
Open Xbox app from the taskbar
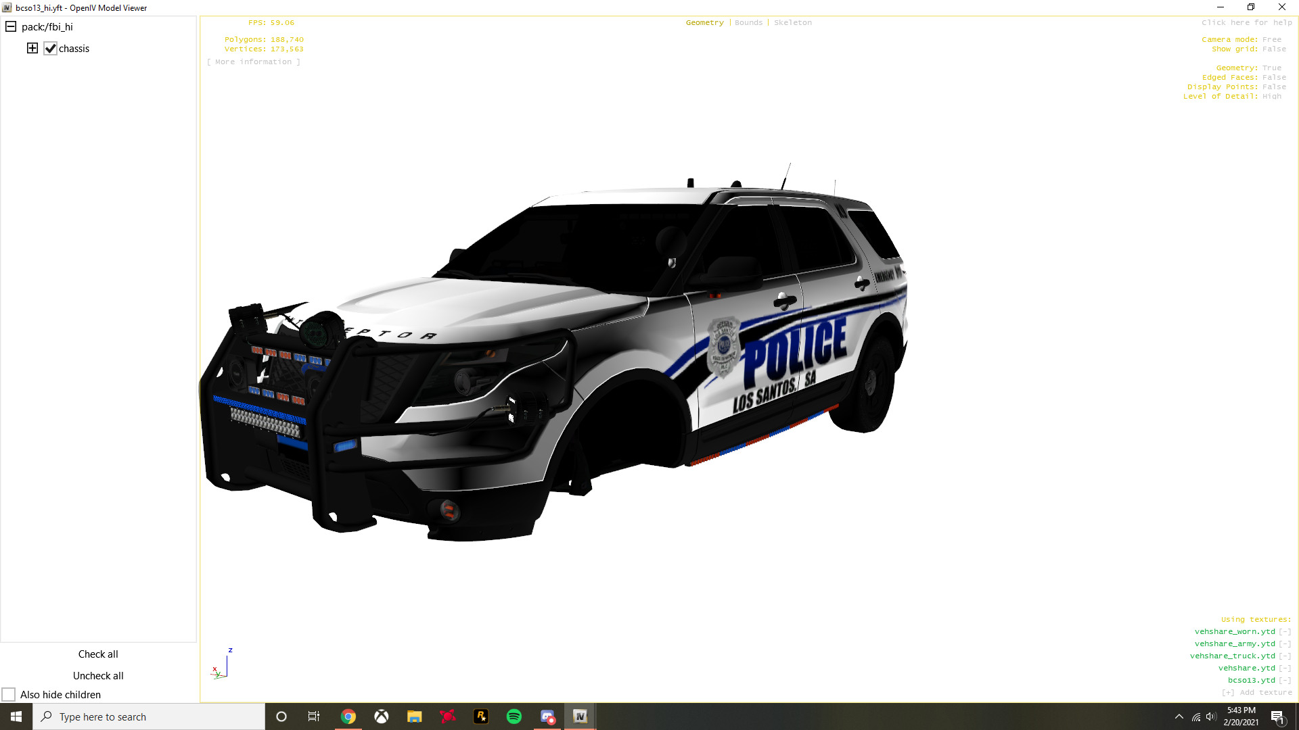click(x=382, y=716)
